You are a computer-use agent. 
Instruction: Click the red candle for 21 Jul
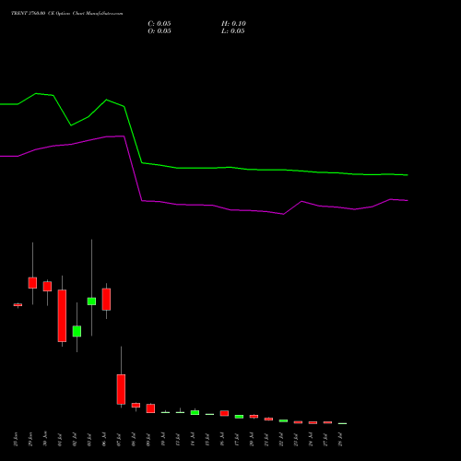[268, 419]
